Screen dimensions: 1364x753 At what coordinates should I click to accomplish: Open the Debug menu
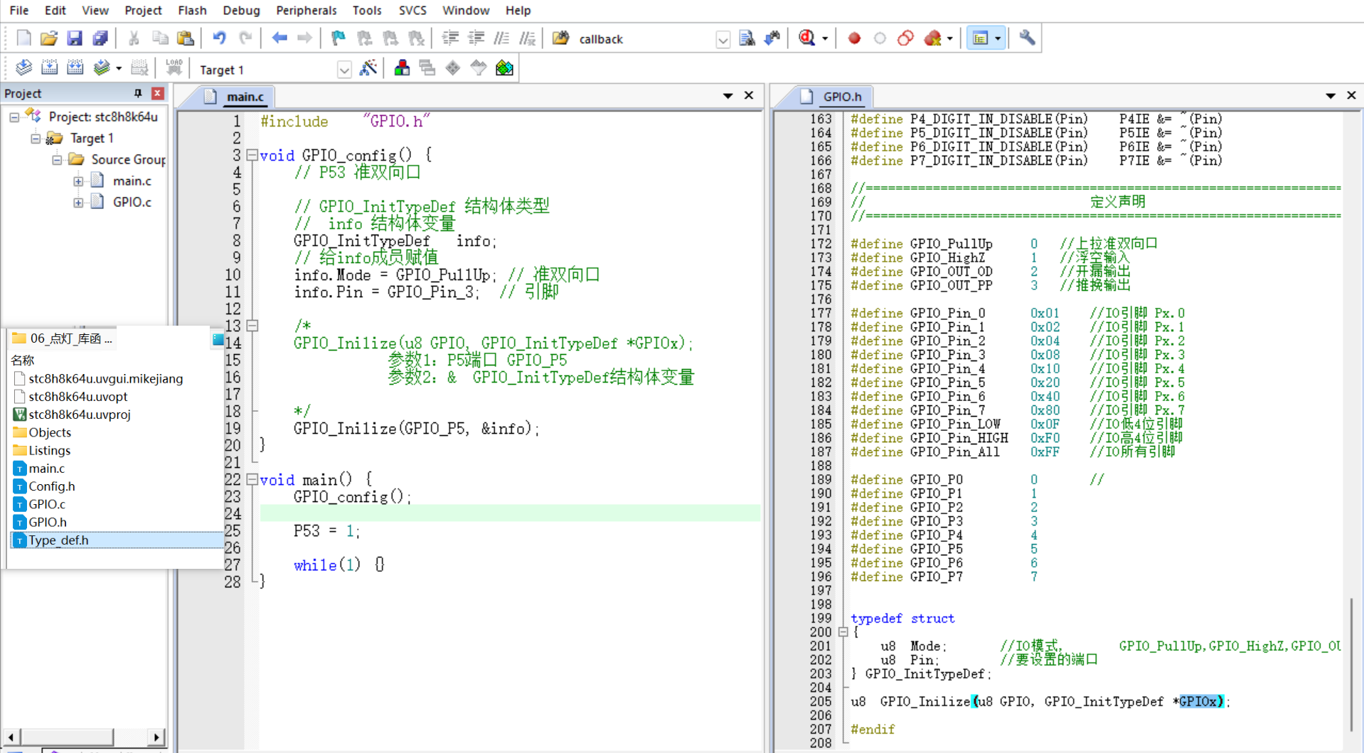tap(241, 10)
